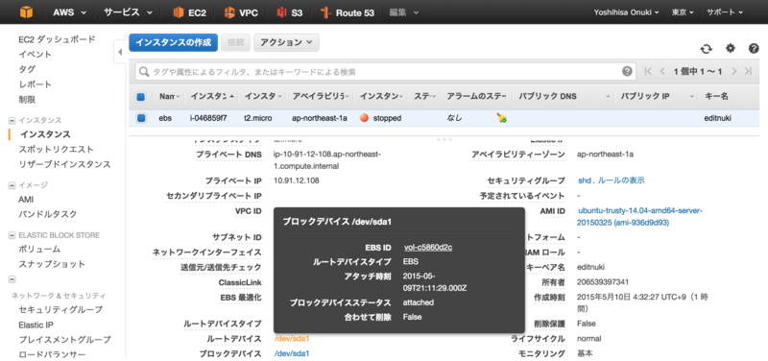Click ap-northeast-1a zone cell in row
Screen dimensions: 768x361
point(320,118)
